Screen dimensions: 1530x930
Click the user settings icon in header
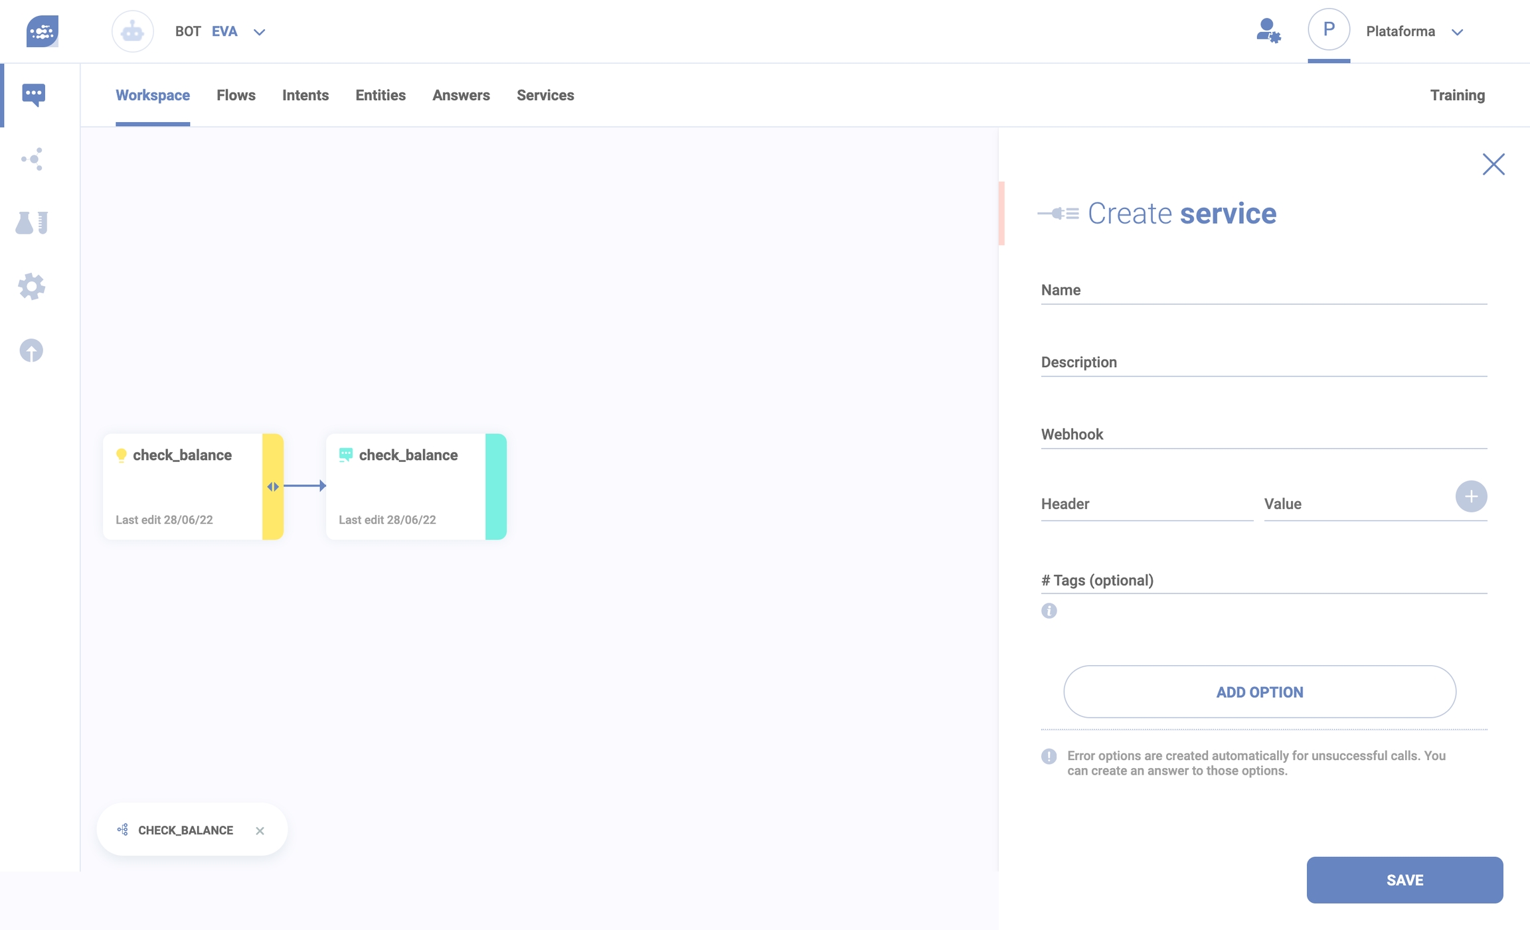[x=1268, y=31]
